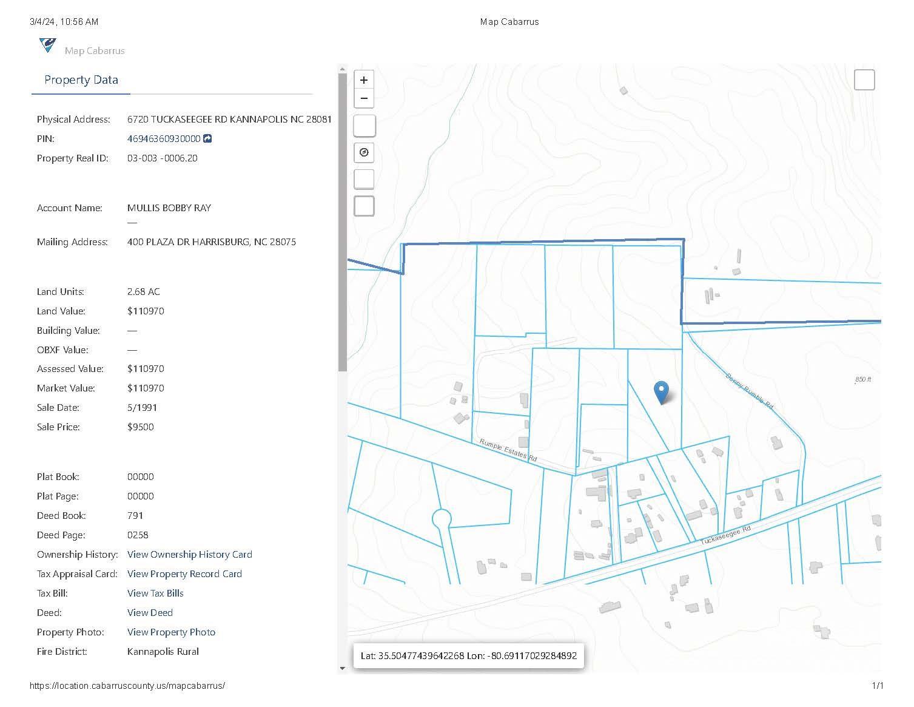
Task: Click the blue location pin marker
Action: tap(661, 392)
